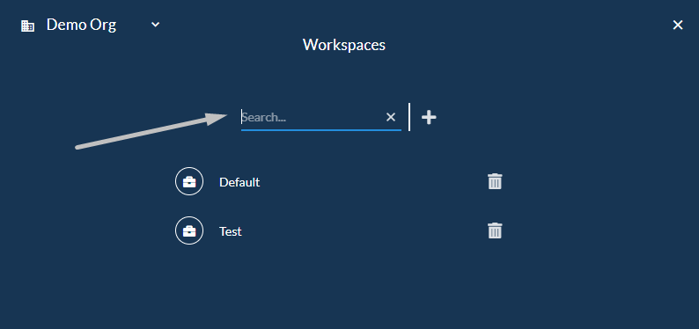
Task: Open the Test workspace briefcase icon
Action: [189, 230]
